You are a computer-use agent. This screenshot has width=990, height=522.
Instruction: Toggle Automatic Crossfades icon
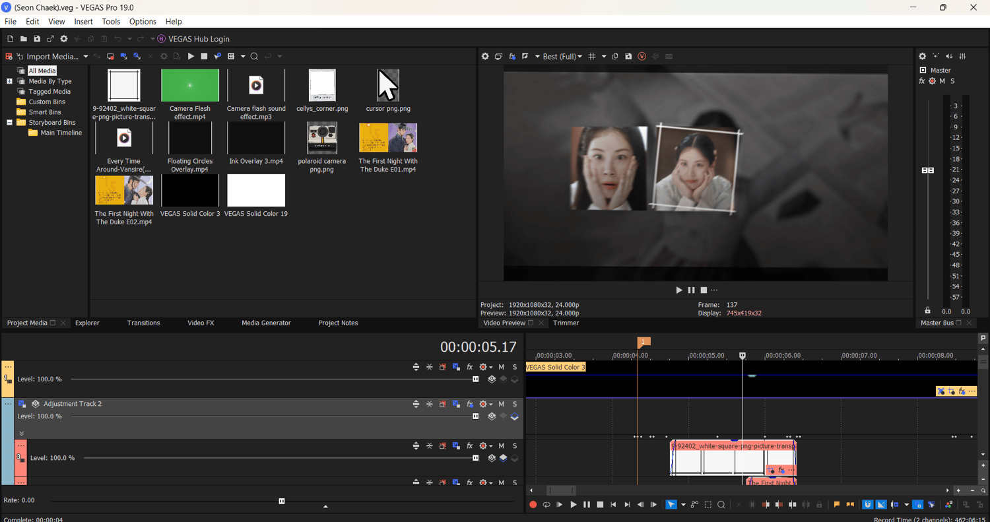[x=881, y=505]
